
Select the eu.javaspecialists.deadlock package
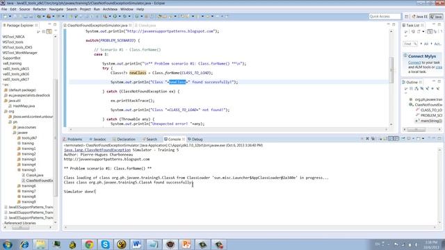tap(27, 95)
